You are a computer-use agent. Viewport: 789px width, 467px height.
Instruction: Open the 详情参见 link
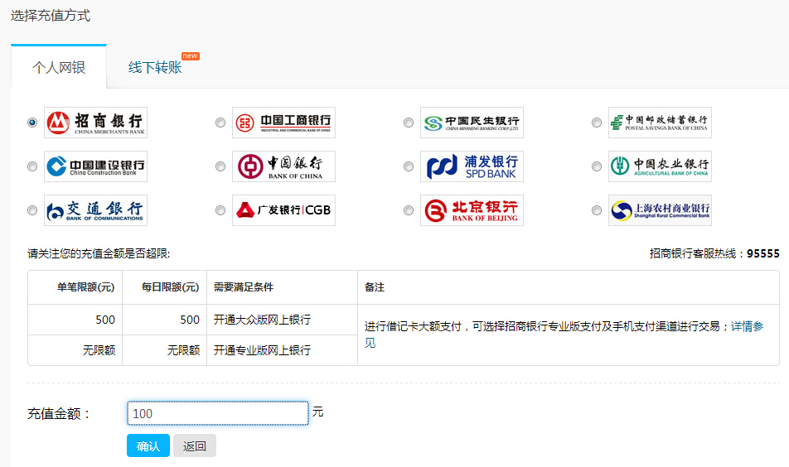pyautogui.click(x=748, y=327)
